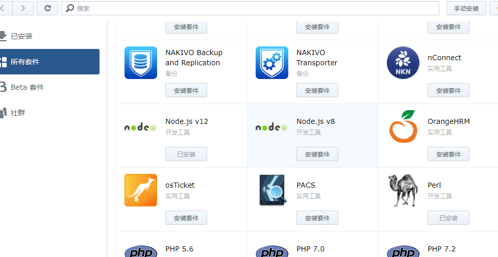Screen dimensions: 498x257
Task: Go forward with the right arrow button
Action: tap(23, 8)
